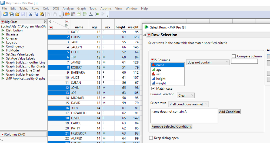Select 'sex' in the 5 Columns list

167,74
